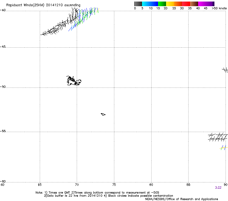Click the legend scale value '35'
228x201 pixels.
[x=190, y=8]
